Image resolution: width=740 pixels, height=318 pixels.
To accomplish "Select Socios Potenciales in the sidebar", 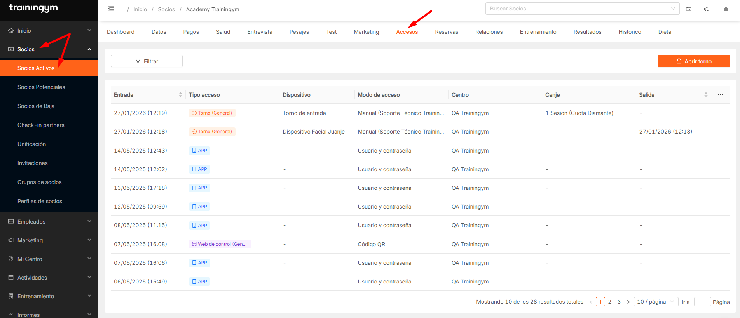I will pyautogui.click(x=41, y=87).
